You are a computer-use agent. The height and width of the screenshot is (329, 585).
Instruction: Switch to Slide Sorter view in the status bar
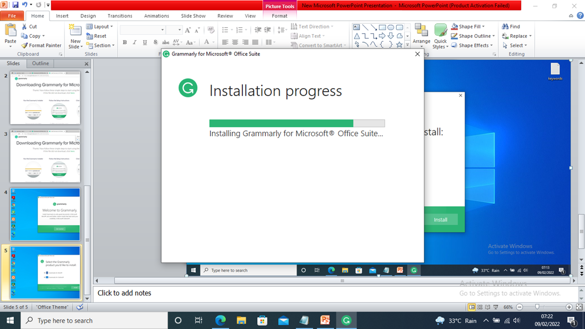point(480,307)
